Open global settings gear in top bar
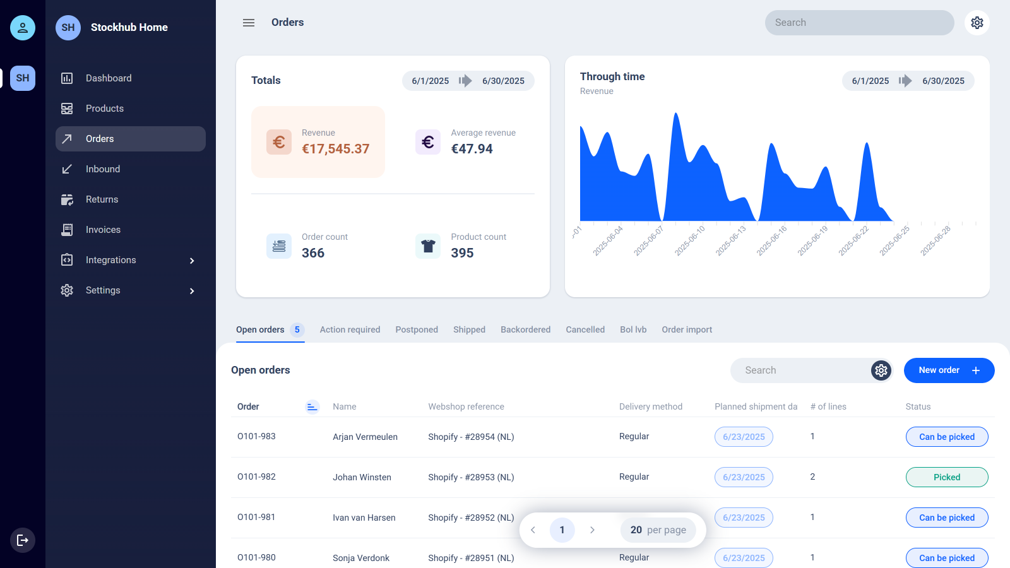Viewport: 1010px width, 568px height. tap(977, 23)
